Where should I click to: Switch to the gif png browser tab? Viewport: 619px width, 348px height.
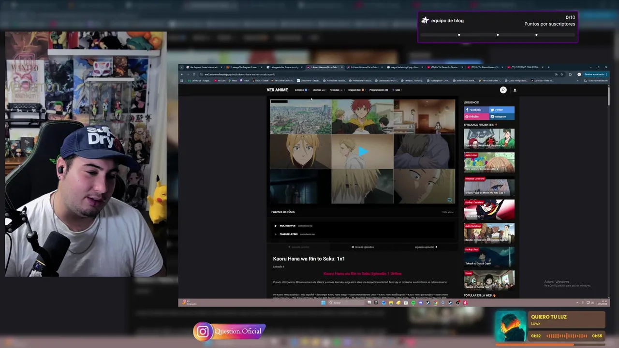tap(404, 67)
